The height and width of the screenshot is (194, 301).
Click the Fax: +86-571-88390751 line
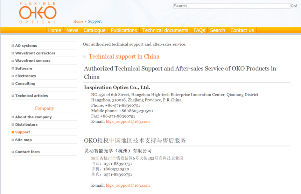tap(113, 116)
